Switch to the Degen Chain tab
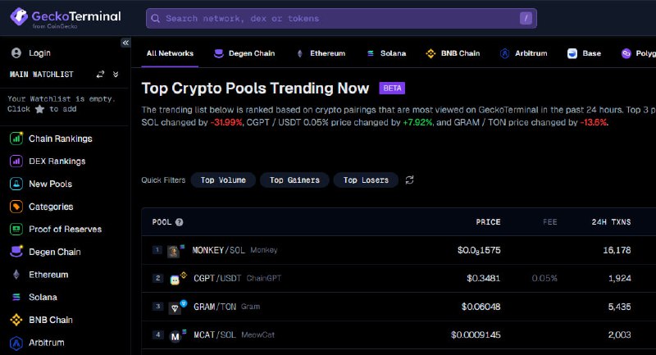Viewport: 656px width, 355px height. click(244, 53)
